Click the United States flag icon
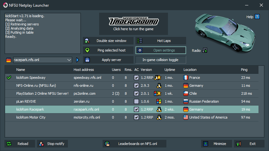 point(186,117)
